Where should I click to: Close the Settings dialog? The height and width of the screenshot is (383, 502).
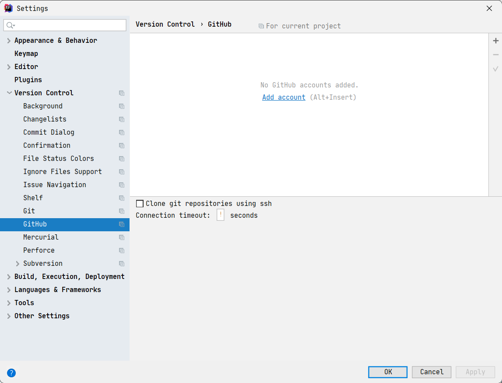coord(489,8)
